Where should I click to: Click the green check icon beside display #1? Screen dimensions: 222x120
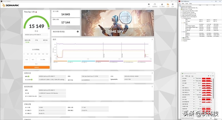coord(32,80)
